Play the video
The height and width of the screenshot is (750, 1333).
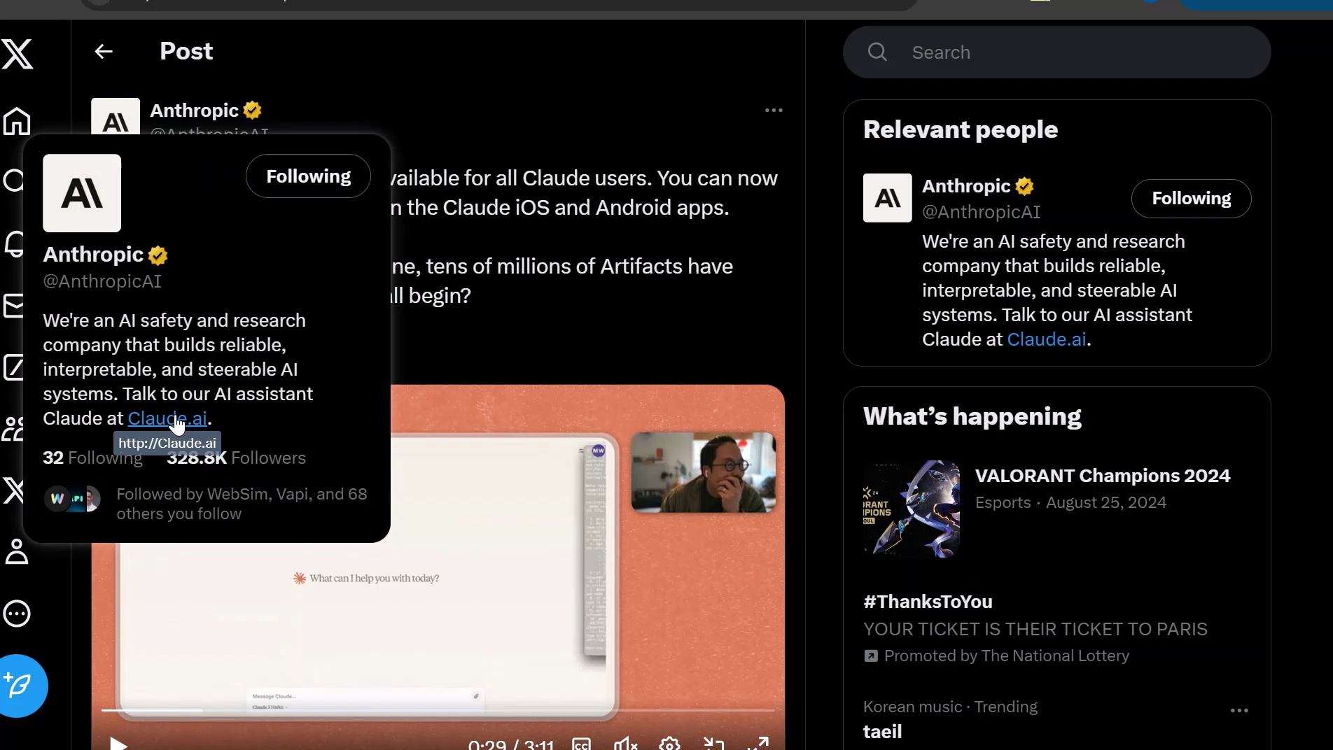click(x=118, y=743)
